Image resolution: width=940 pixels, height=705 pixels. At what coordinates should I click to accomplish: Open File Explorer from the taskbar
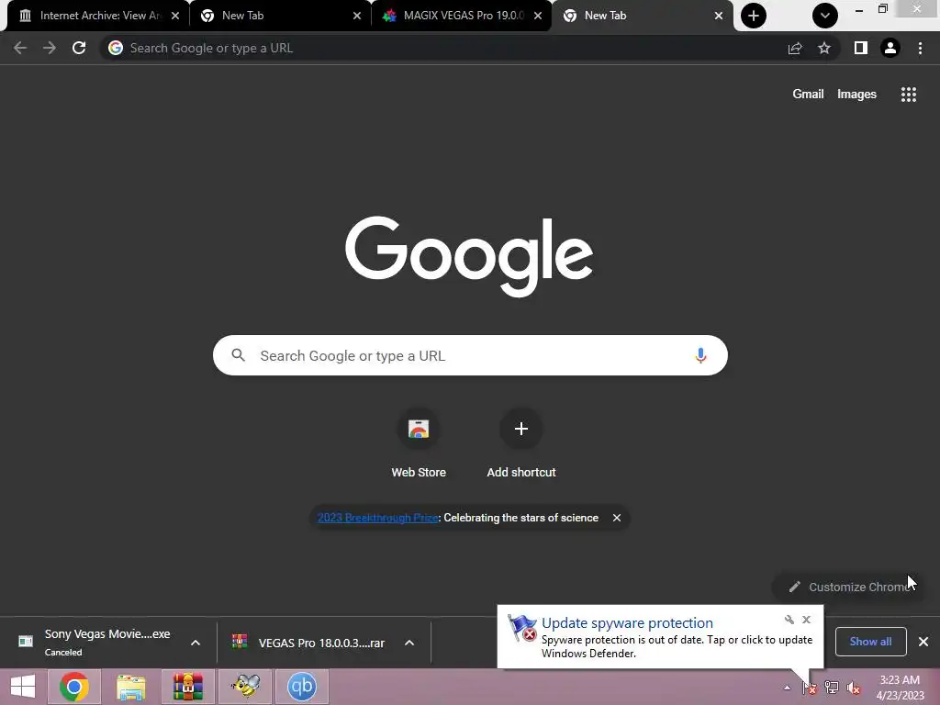(x=130, y=687)
